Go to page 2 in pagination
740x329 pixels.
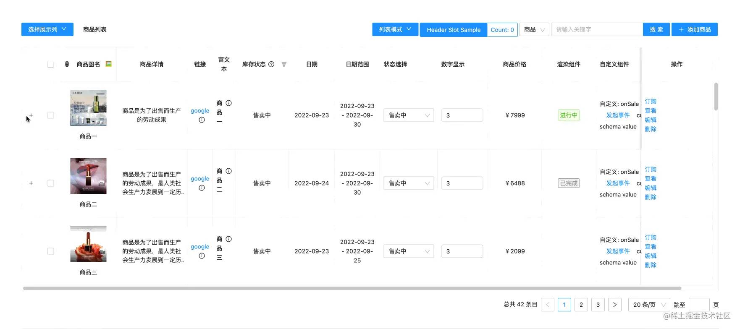(x=581, y=305)
